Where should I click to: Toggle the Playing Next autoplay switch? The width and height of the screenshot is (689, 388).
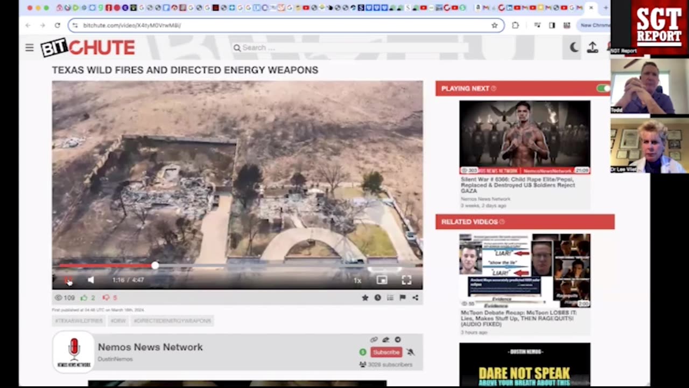(603, 88)
